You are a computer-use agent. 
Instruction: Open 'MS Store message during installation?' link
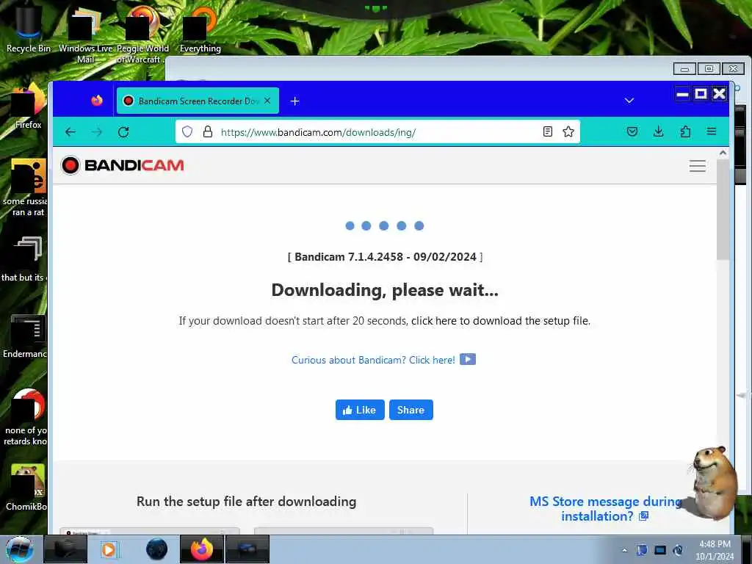(605, 509)
